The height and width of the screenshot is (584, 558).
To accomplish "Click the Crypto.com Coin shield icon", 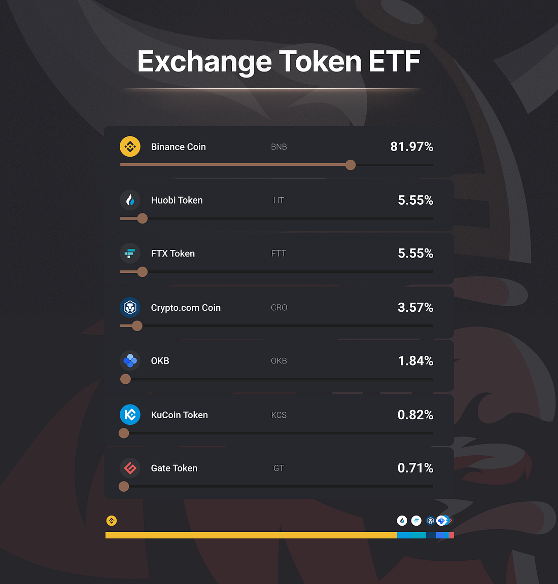I will [130, 307].
